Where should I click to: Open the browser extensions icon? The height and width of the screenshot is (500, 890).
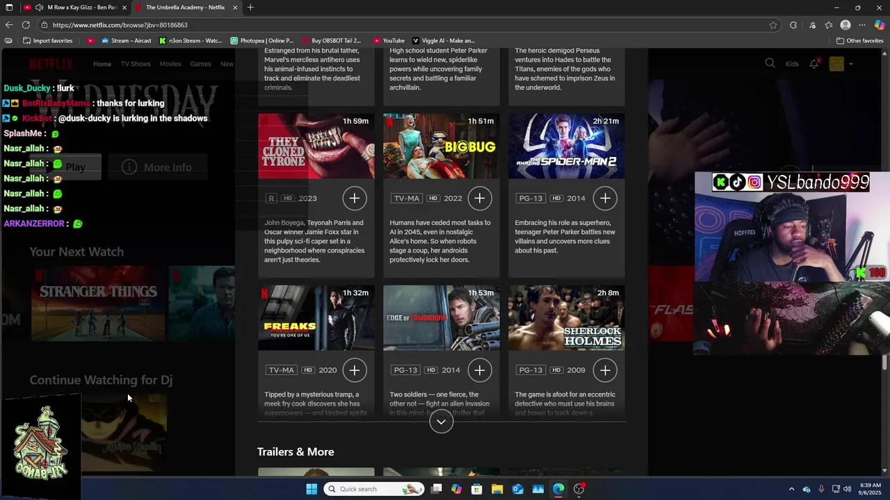pyautogui.click(x=793, y=25)
